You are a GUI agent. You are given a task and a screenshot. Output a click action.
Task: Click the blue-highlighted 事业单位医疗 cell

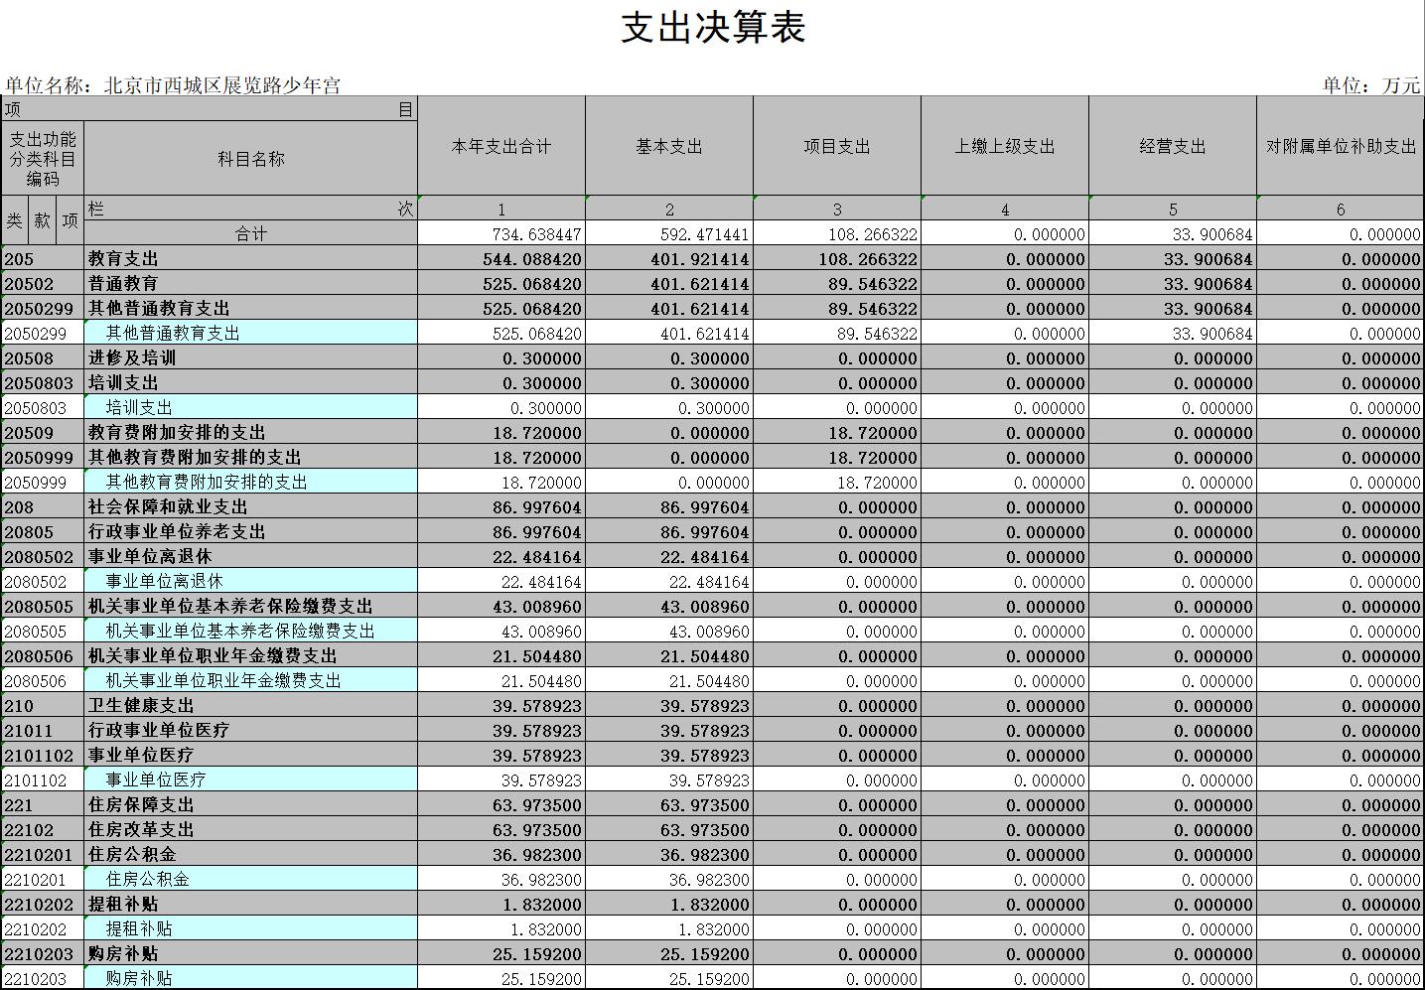pos(251,780)
